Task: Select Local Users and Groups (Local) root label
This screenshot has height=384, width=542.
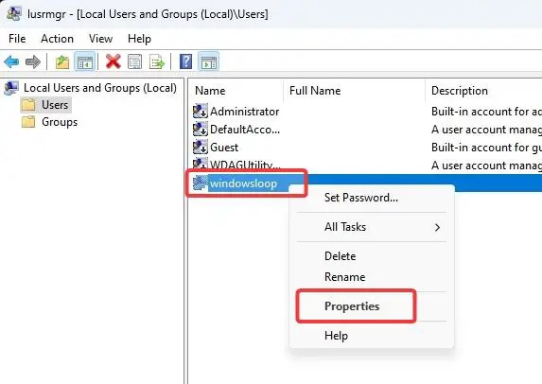Action: (x=100, y=88)
